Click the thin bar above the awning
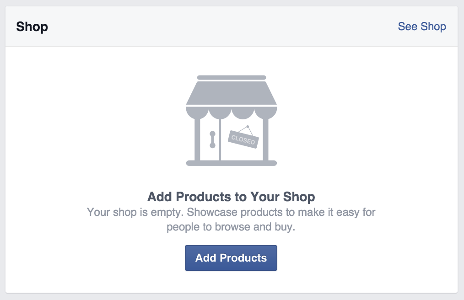464x300 pixels. coord(231,77)
